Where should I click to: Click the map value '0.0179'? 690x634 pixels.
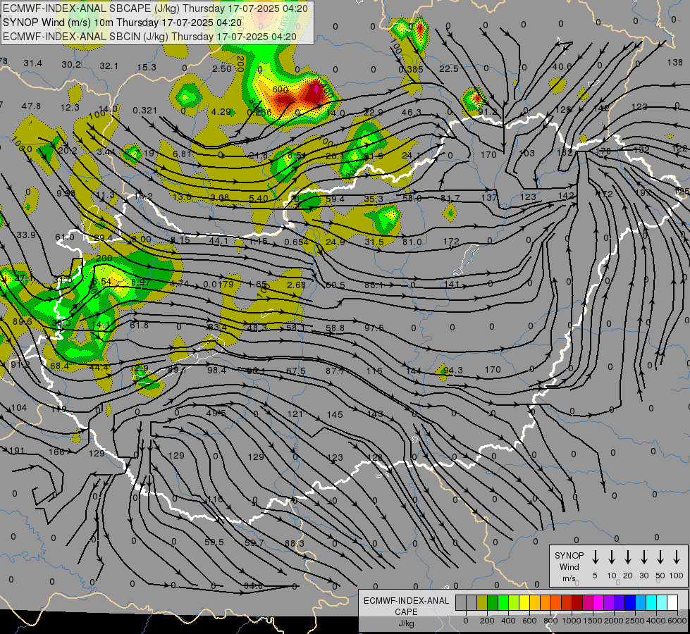(x=218, y=284)
